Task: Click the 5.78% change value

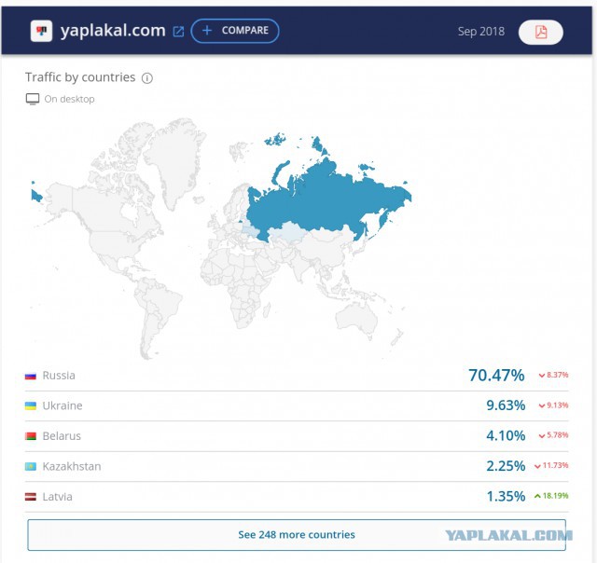Action: tap(558, 434)
